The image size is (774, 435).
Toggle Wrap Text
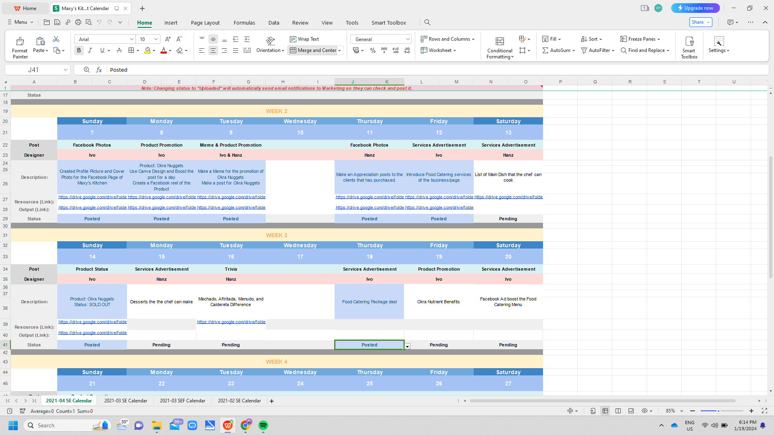[x=304, y=39]
